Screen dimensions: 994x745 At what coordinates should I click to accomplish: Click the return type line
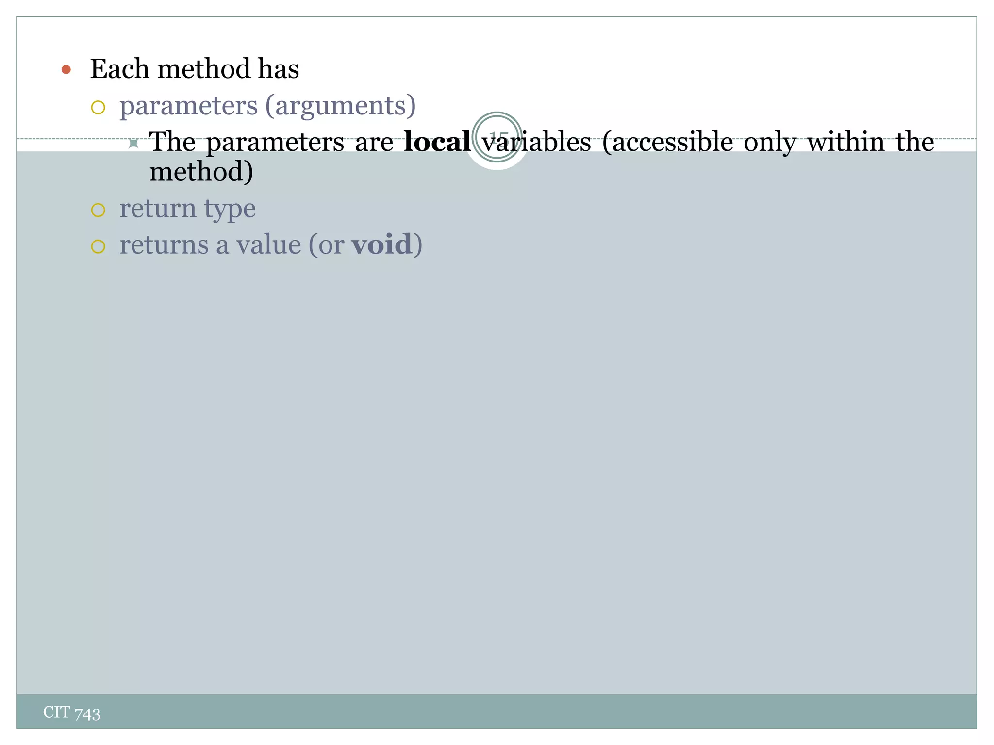tap(188, 210)
